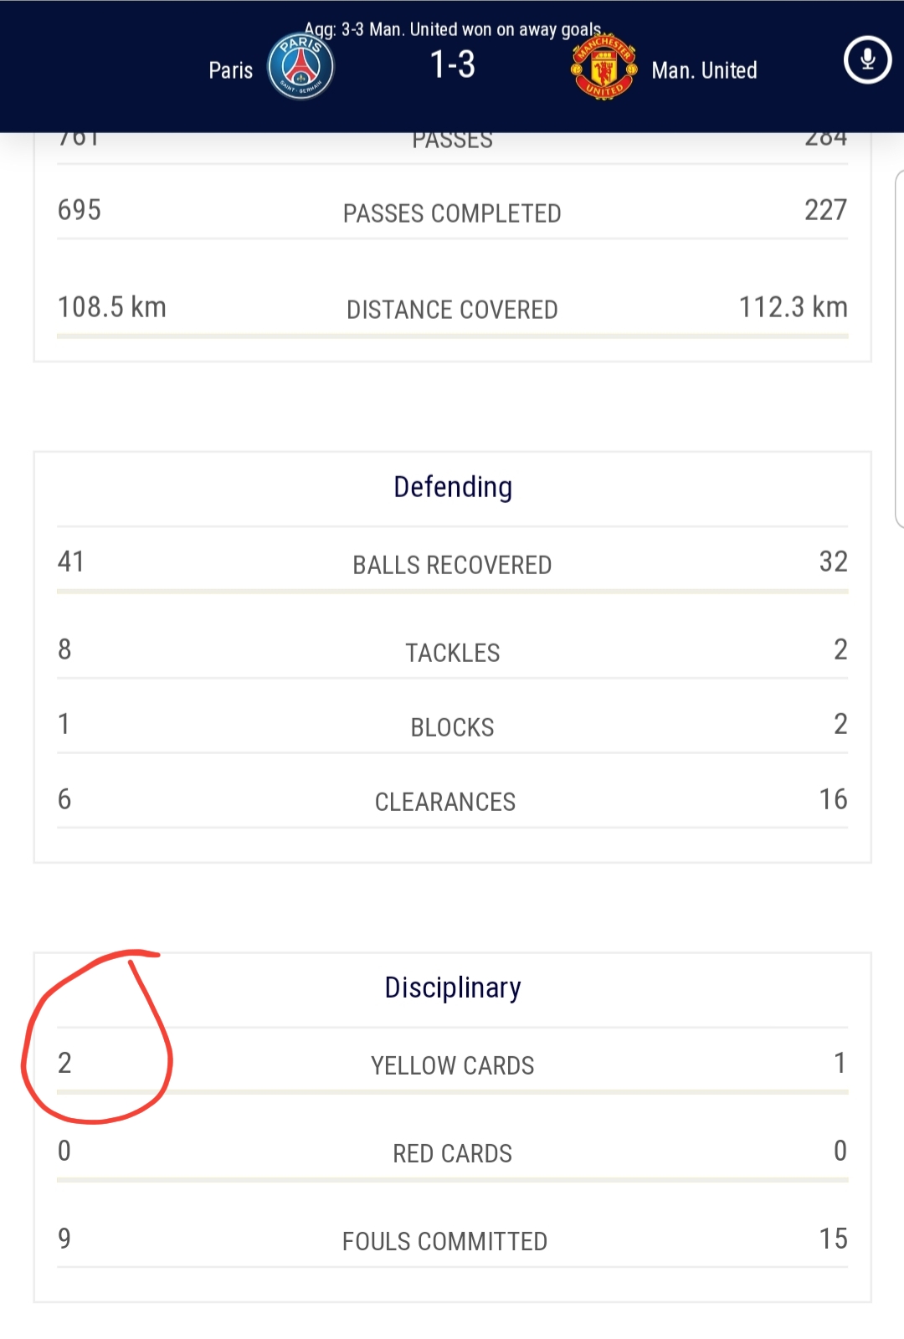Tap the YELLOW CARDS stat row label
Viewport: 904px width, 1339px height.
453,1065
